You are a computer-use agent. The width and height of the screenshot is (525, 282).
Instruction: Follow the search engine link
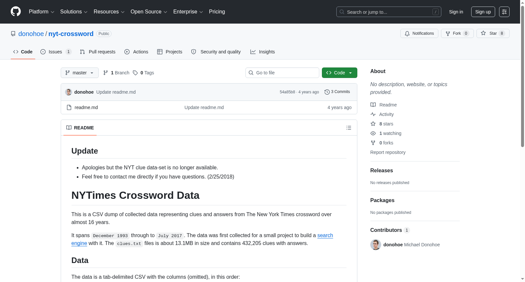pos(325,235)
